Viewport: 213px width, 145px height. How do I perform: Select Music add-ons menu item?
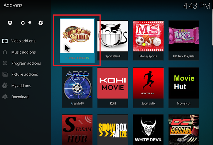click(24, 52)
